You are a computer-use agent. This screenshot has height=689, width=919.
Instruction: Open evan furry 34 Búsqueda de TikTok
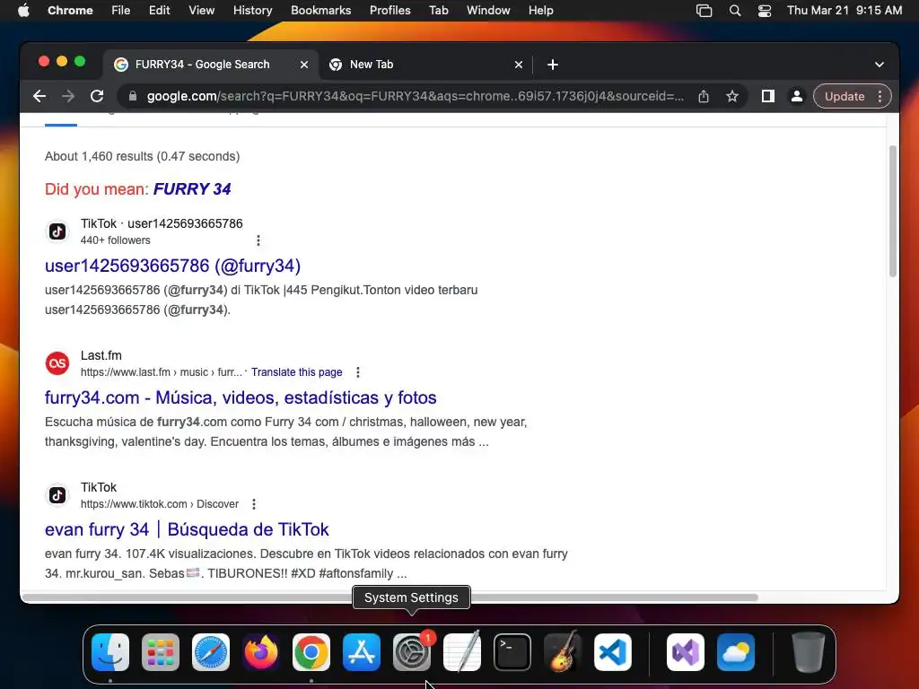[x=187, y=529]
